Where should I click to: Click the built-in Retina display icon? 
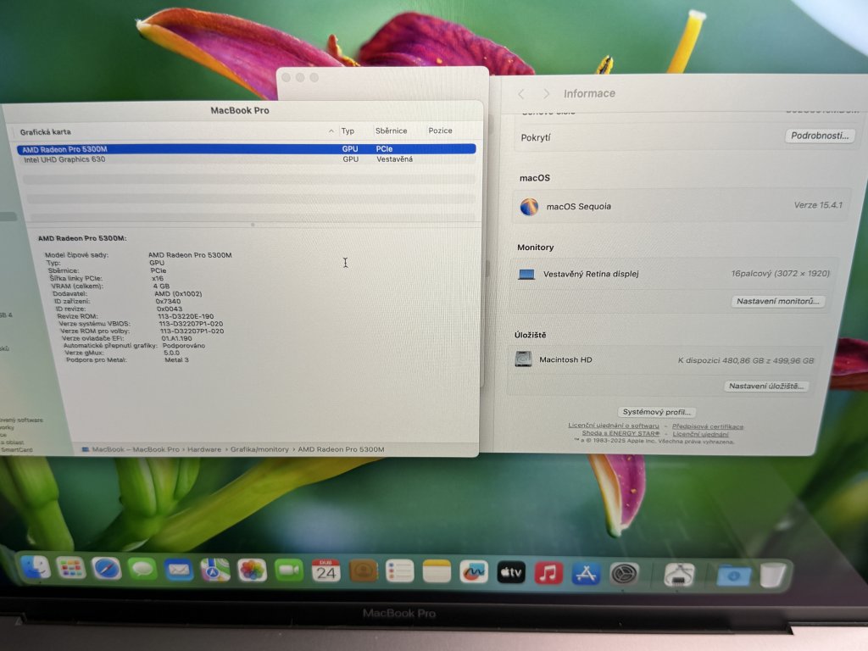(526, 274)
